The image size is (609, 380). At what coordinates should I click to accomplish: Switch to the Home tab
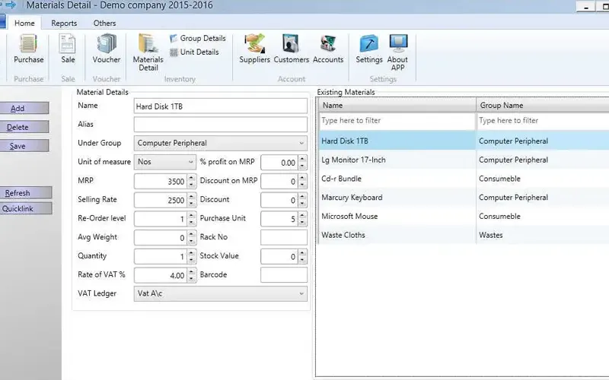(24, 24)
